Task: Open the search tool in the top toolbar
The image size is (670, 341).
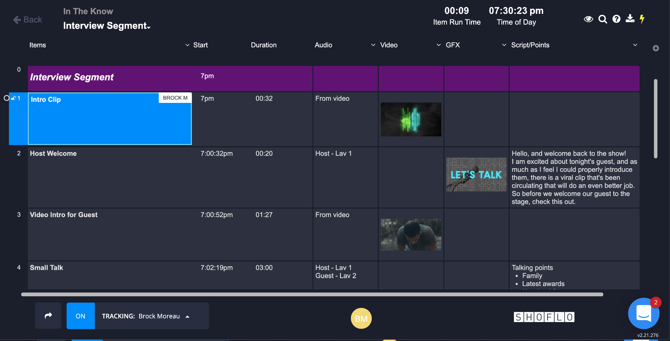Action: [x=603, y=19]
